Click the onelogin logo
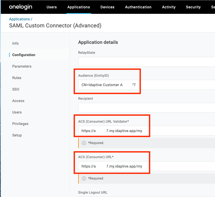The height and width of the screenshot is (197, 215). 20,7
